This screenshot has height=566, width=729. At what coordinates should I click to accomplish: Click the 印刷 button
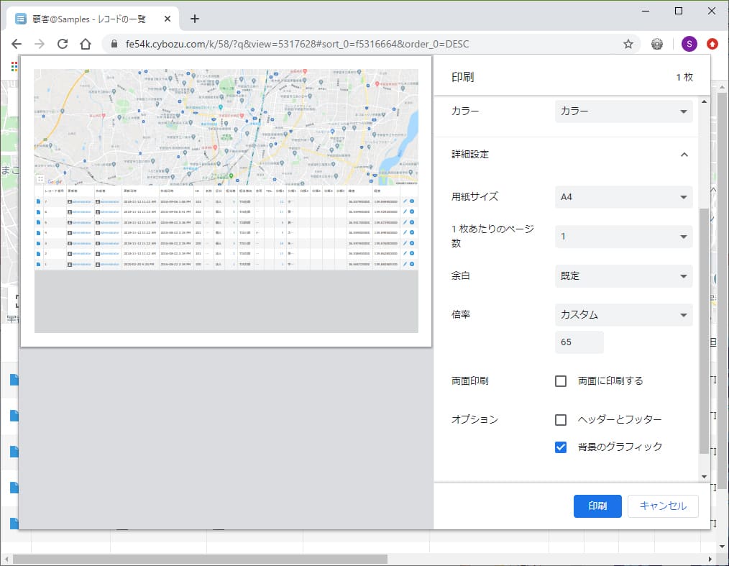tap(597, 506)
